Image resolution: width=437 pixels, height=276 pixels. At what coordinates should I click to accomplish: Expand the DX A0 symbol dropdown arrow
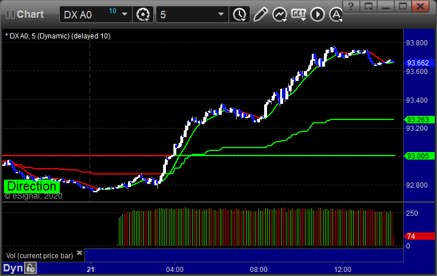(x=125, y=14)
